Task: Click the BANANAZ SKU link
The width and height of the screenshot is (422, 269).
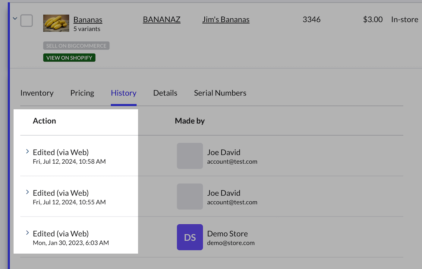Action: [x=162, y=19]
